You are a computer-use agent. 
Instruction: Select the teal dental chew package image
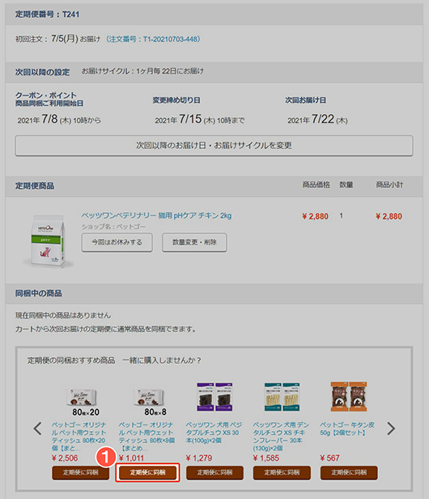pos(282,397)
